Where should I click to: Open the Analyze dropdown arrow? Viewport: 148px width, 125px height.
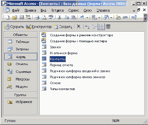click(x=111, y=18)
